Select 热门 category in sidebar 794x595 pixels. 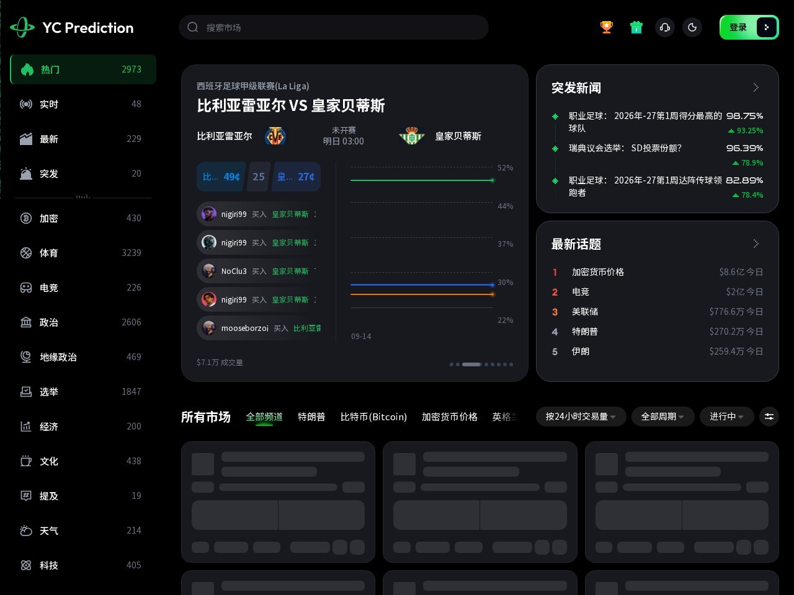coord(83,69)
